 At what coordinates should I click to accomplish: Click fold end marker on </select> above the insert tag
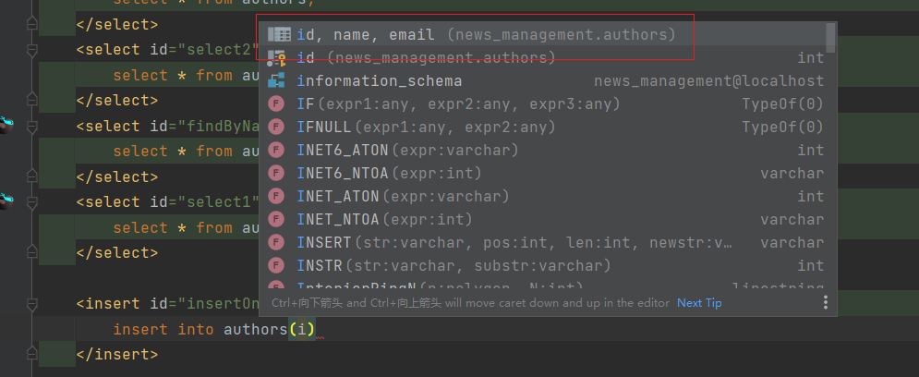click(x=32, y=252)
